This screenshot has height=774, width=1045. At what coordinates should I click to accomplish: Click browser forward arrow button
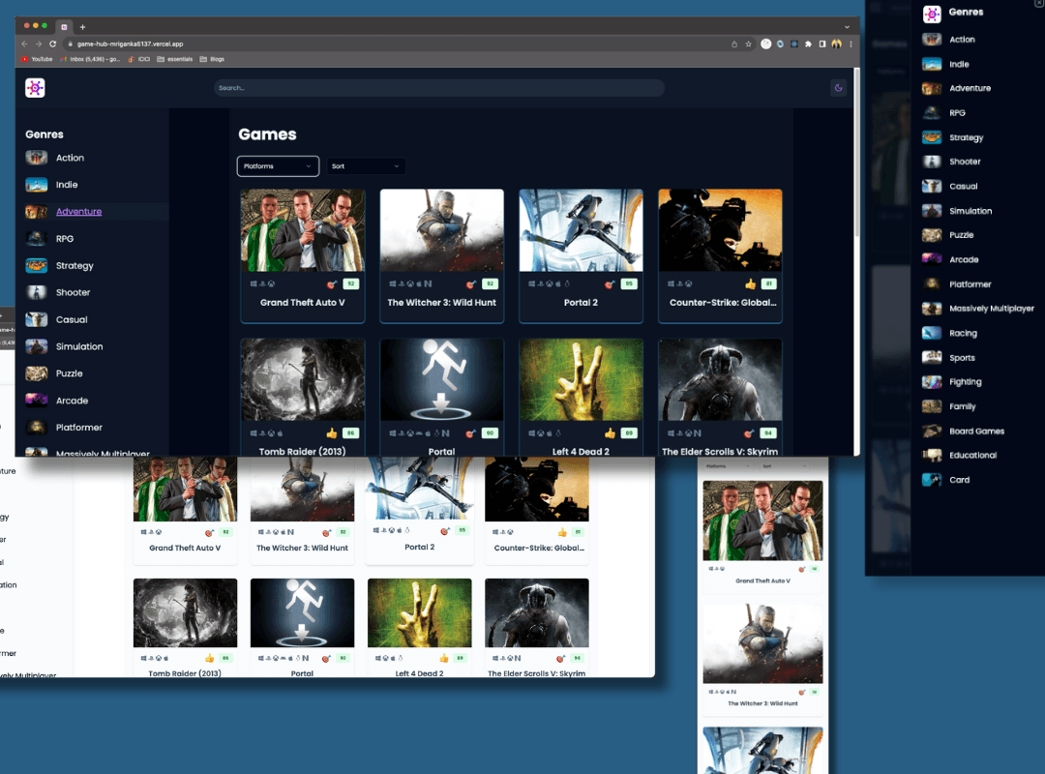click(39, 44)
